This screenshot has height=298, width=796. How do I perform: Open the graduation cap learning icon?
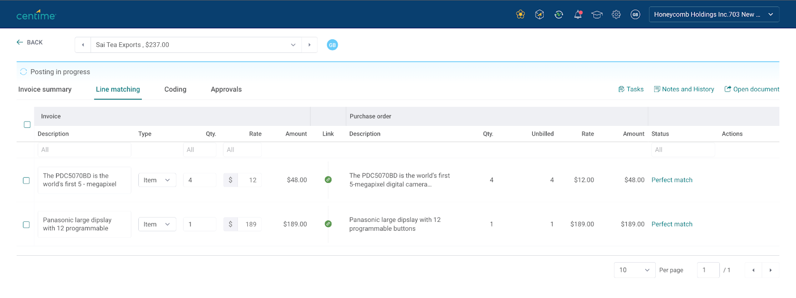pyautogui.click(x=597, y=14)
